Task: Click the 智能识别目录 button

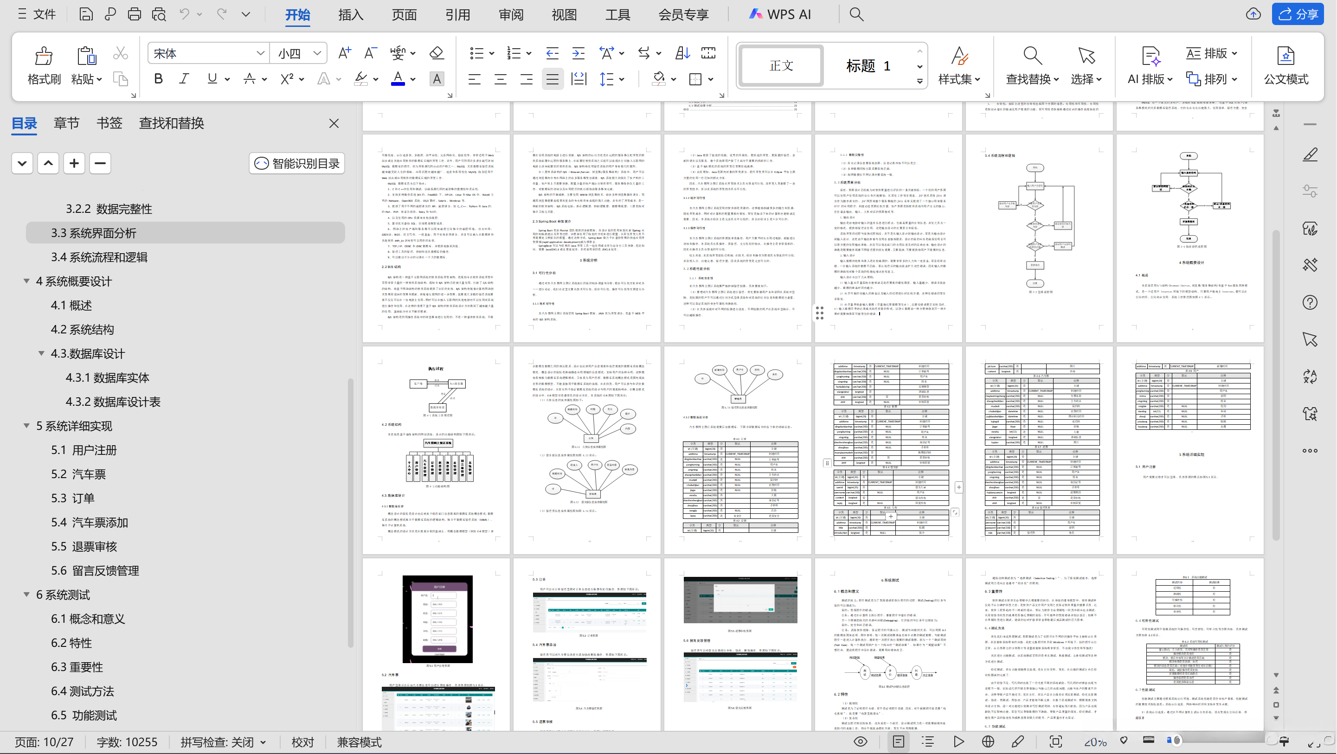Action: coord(297,164)
